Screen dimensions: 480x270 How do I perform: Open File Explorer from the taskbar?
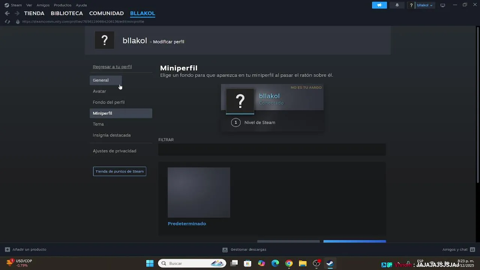pos(303,263)
